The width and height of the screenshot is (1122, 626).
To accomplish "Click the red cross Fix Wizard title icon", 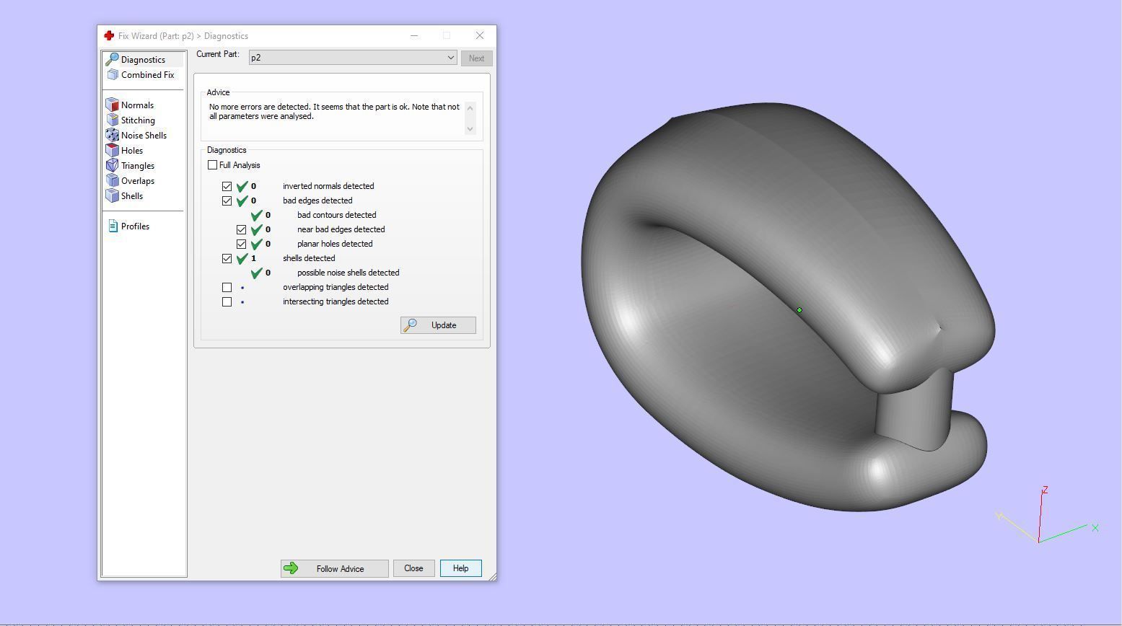I will click(x=109, y=35).
